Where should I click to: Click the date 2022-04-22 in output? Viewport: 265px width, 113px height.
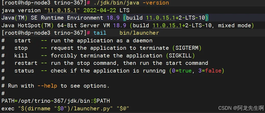(x=100, y=11)
